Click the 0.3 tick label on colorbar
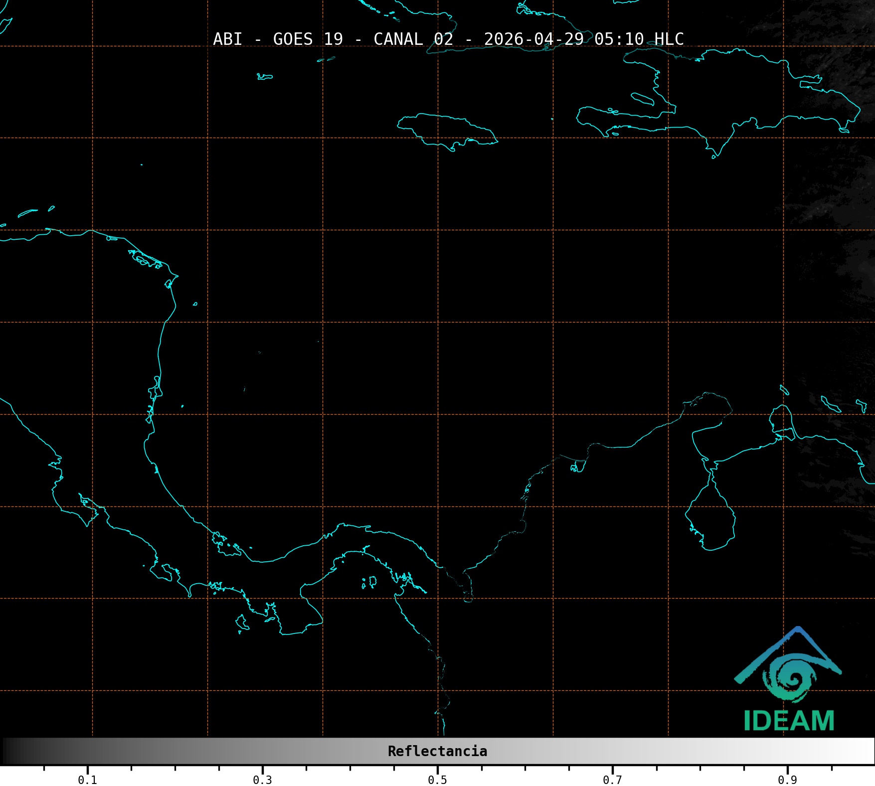875x786 pixels. [262, 780]
